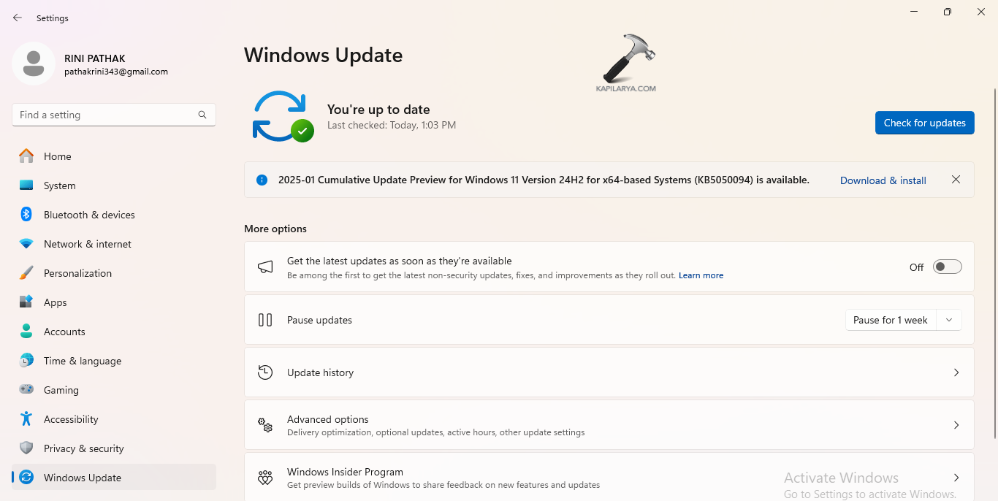This screenshot has height=501, width=998.
Task: Click the Bluetooth & devices icon
Action: pos(26,215)
